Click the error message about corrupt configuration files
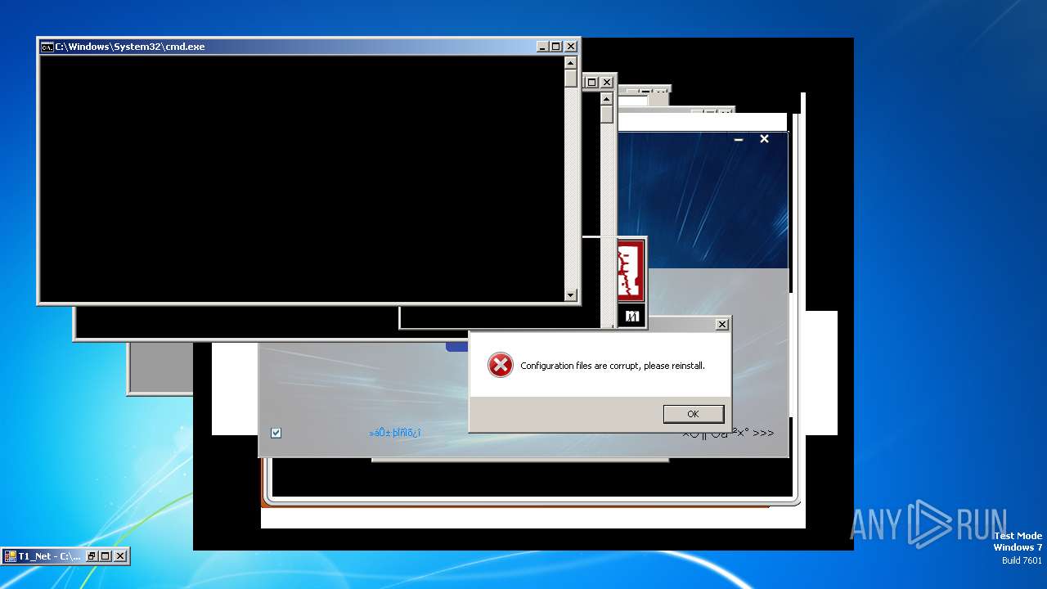The height and width of the screenshot is (589, 1047). (x=613, y=366)
